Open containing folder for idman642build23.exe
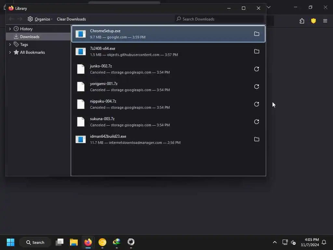The height and width of the screenshot is (250, 333). pos(257,139)
